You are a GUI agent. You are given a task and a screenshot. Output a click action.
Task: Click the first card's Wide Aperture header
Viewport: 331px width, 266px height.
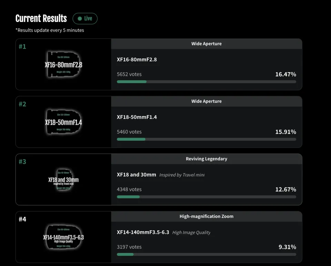tap(206, 44)
